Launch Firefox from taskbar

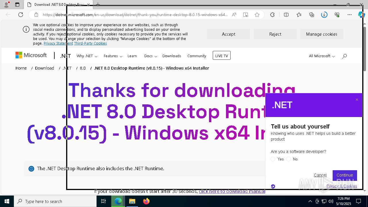(x=146, y=201)
